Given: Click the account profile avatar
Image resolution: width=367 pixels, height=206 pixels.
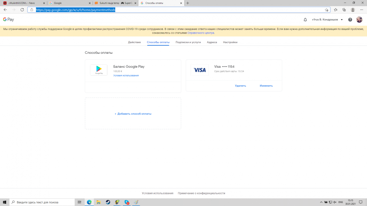Looking at the screenshot, I should [359, 20].
